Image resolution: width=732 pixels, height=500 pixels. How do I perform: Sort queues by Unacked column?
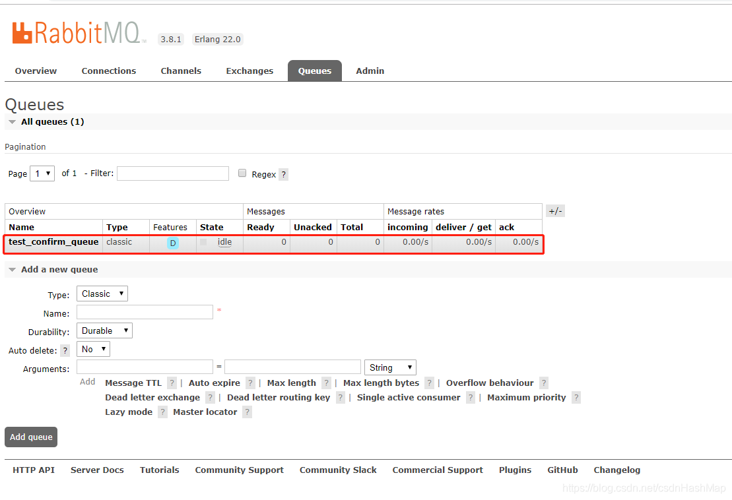pos(313,227)
